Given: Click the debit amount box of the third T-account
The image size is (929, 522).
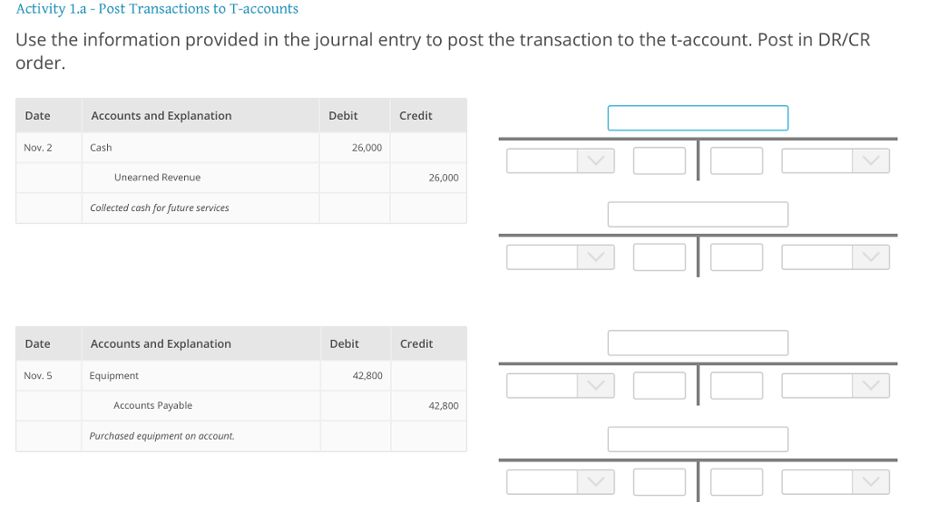Looking at the screenshot, I should tap(659, 385).
